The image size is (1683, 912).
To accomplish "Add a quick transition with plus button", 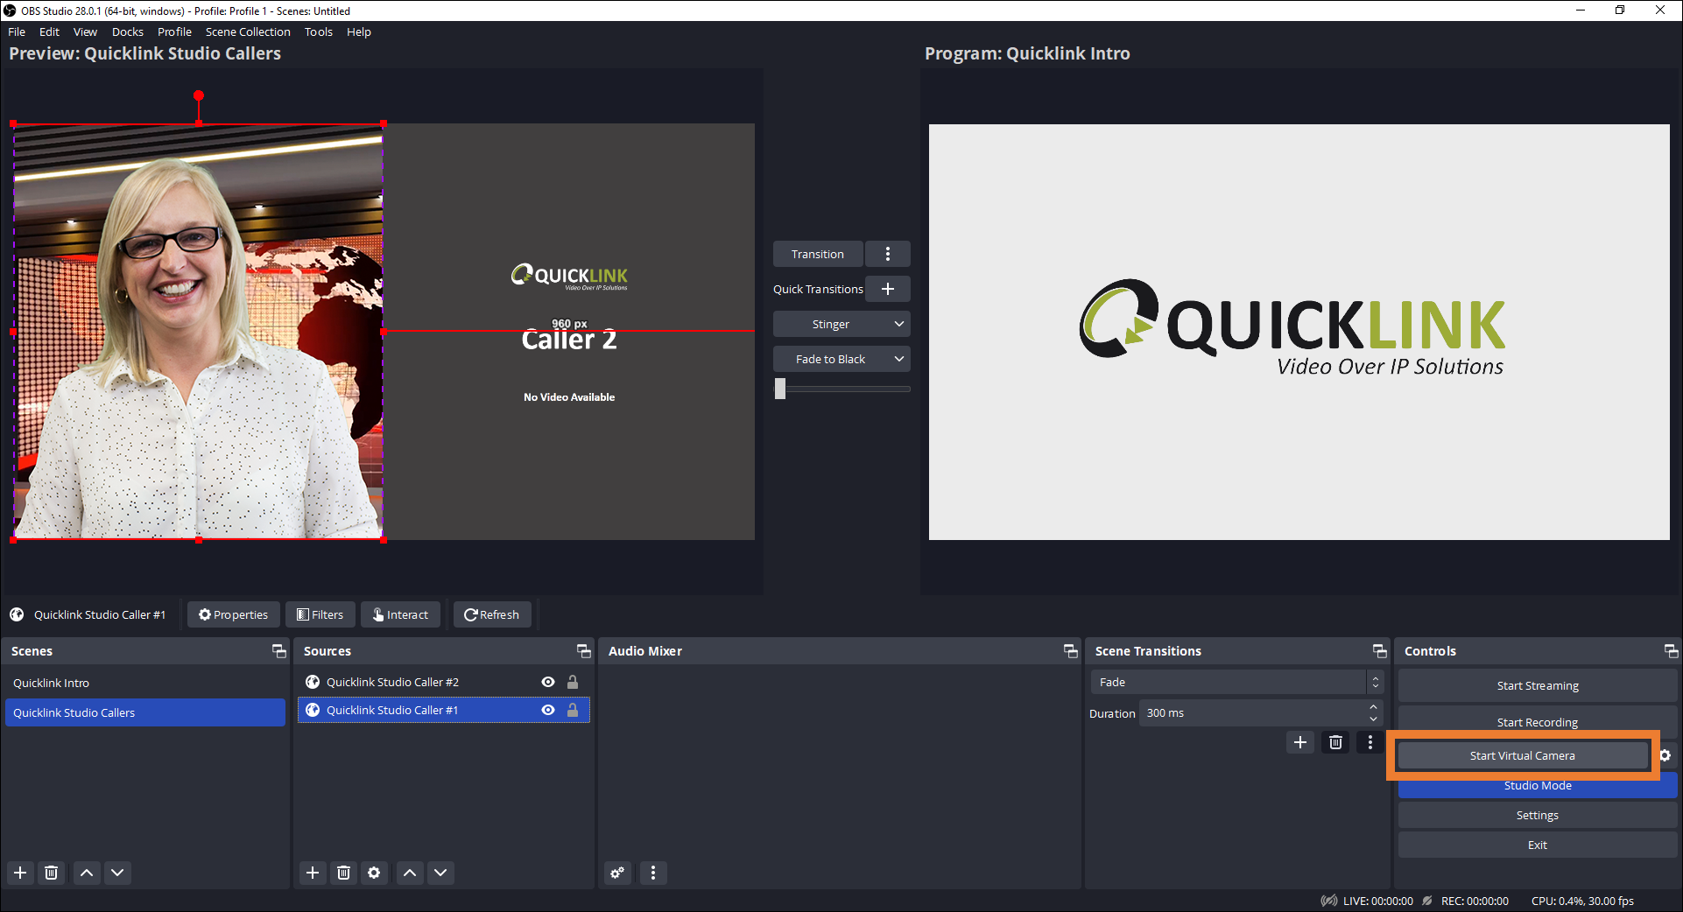I will (x=888, y=289).
